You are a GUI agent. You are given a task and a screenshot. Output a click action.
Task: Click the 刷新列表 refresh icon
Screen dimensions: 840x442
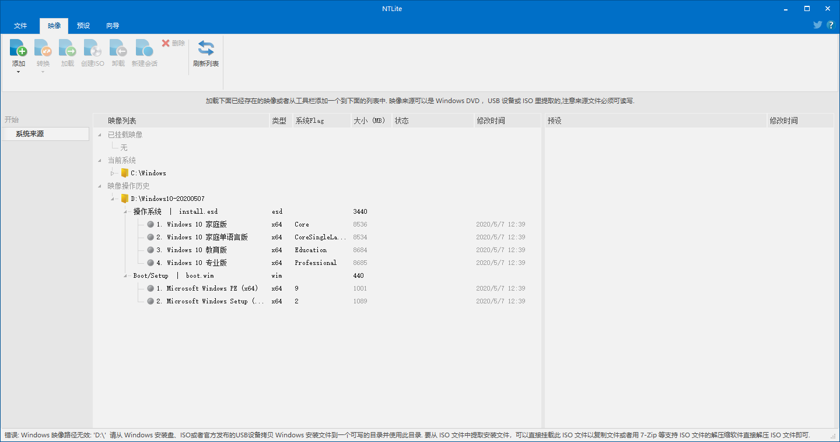206,48
